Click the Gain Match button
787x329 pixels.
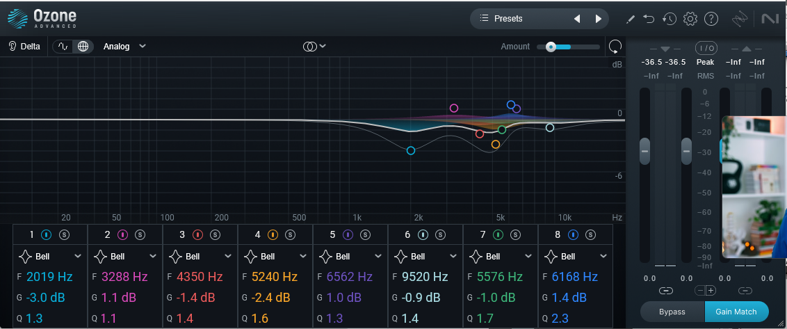click(736, 312)
